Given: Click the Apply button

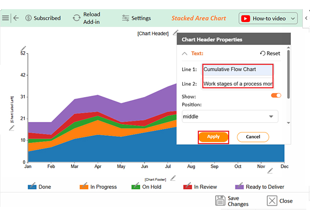Looking at the screenshot, I should [213, 137].
